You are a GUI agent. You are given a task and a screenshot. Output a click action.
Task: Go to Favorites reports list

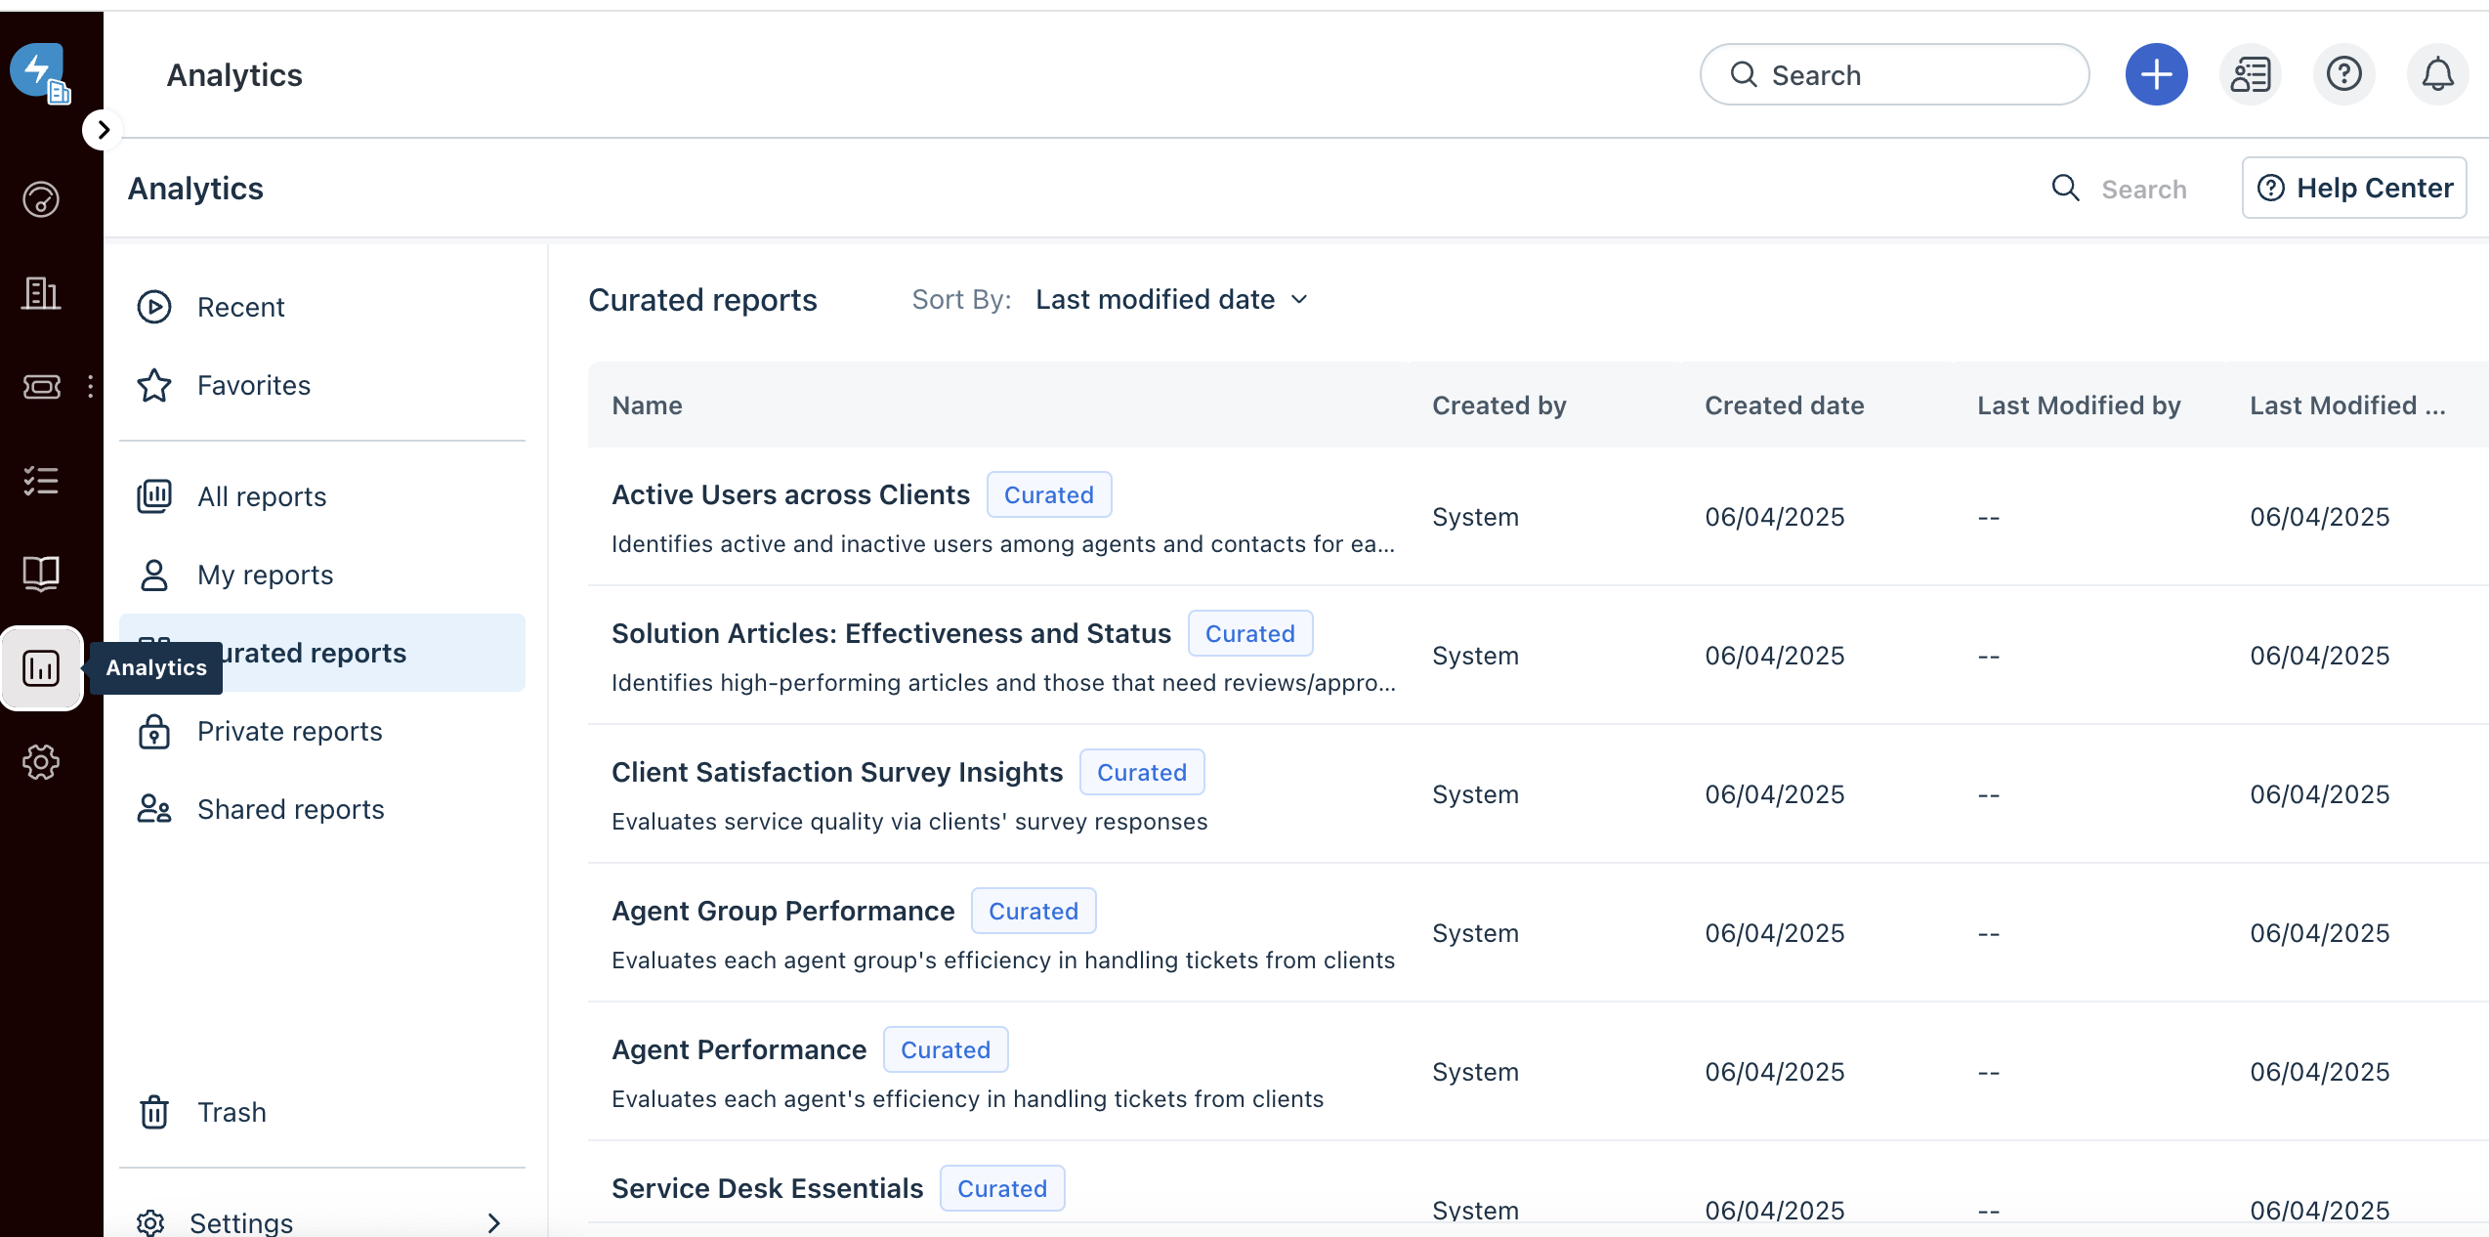click(253, 385)
